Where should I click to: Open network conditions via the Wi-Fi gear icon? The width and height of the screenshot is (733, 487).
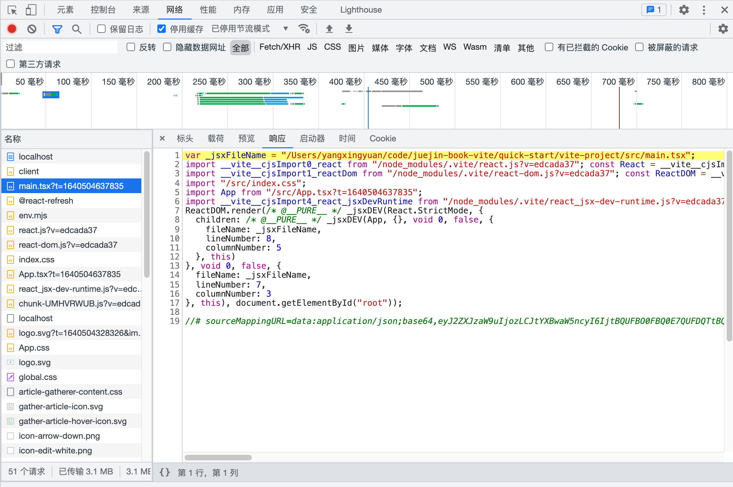tap(304, 29)
